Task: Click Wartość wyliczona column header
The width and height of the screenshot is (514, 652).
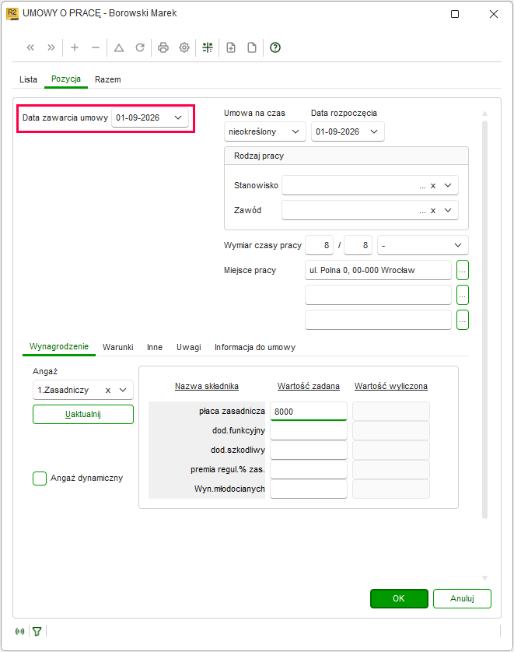Action: (x=390, y=386)
